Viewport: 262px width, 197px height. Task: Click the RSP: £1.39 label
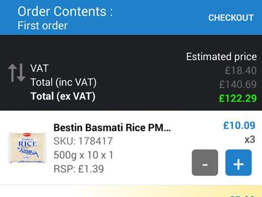coord(79,169)
